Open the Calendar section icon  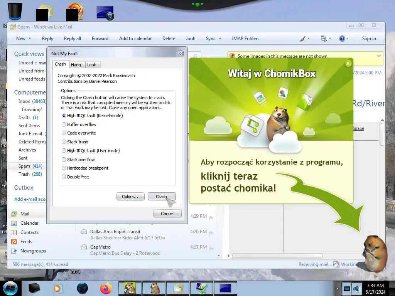point(14,223)
